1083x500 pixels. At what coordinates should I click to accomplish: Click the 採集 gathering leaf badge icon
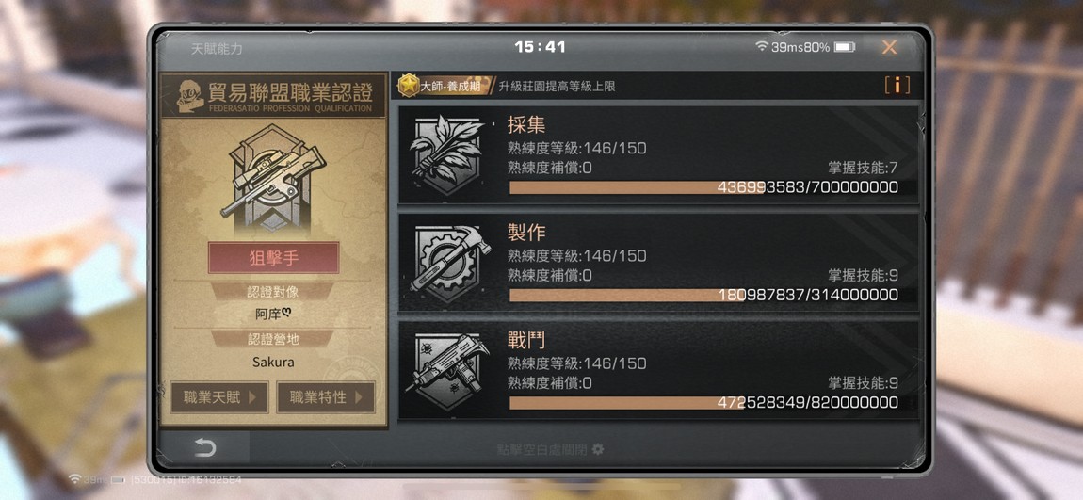[x=446, y=154]
